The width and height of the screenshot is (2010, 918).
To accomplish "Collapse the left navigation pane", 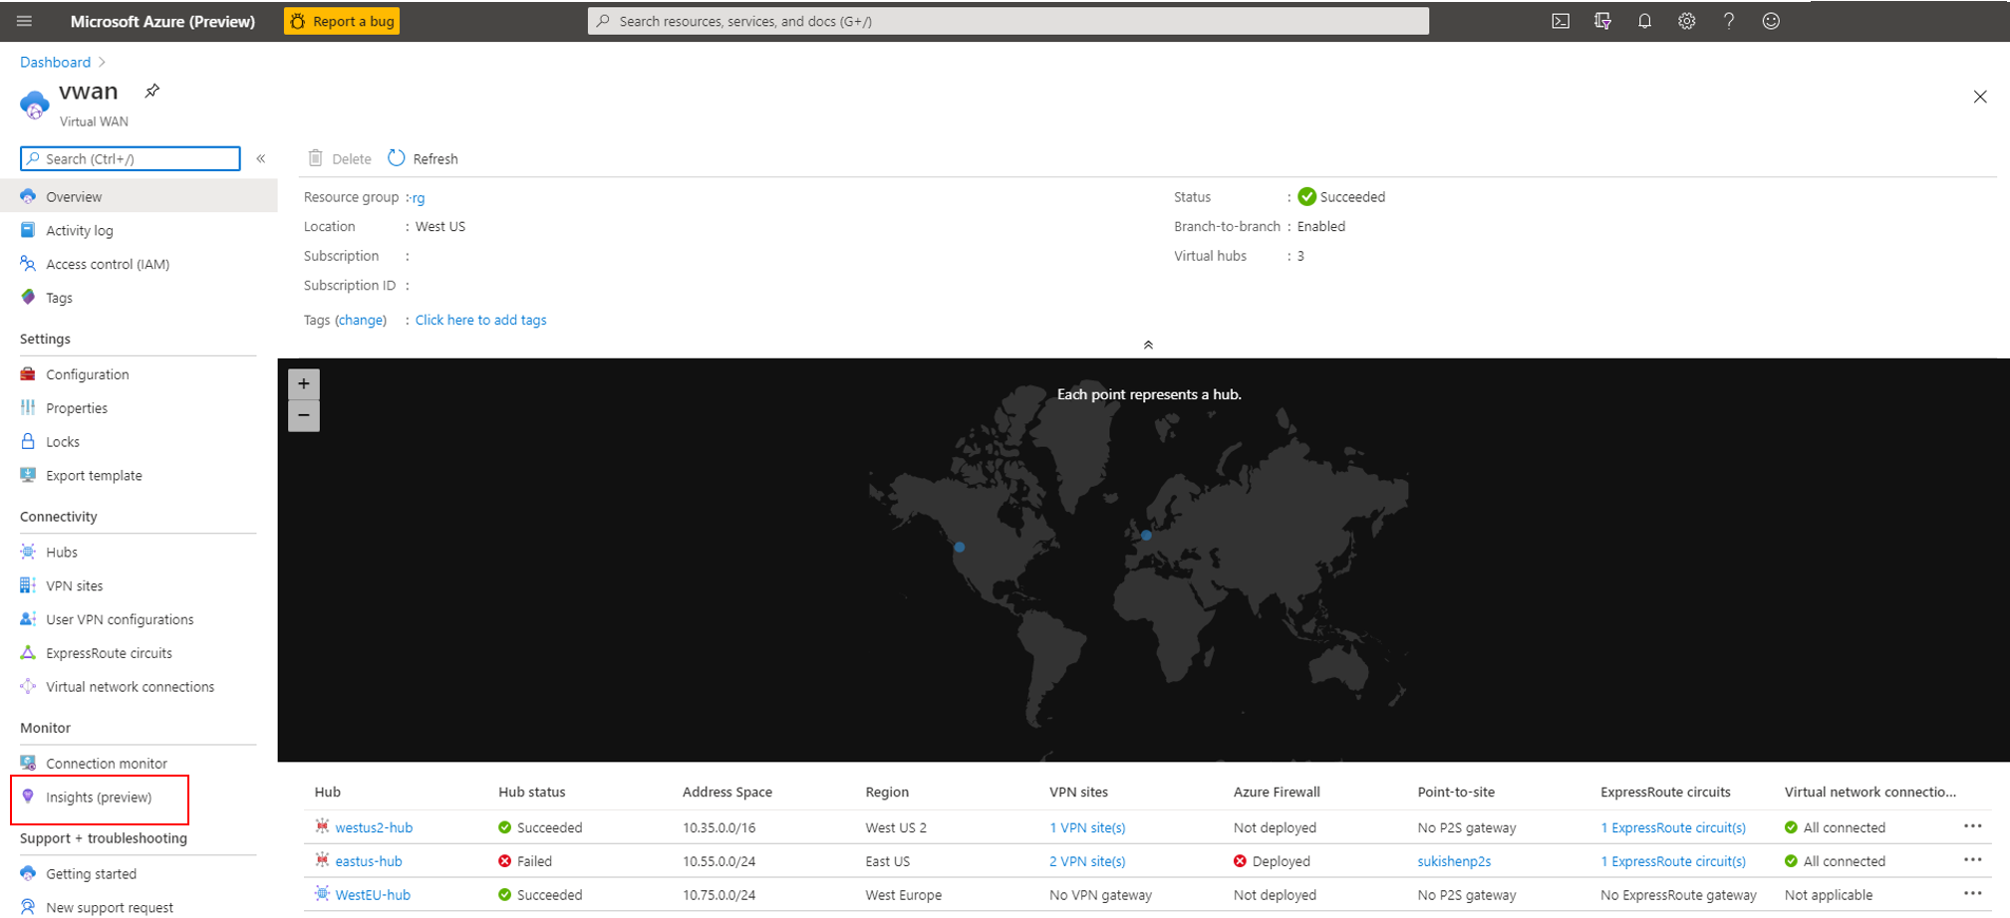I will (x=261, y=158).
